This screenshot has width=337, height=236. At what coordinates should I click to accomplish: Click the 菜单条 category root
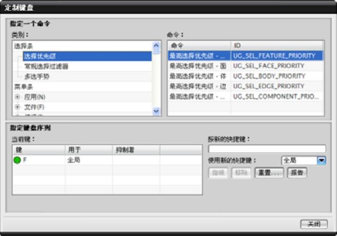tap(24, 87)
